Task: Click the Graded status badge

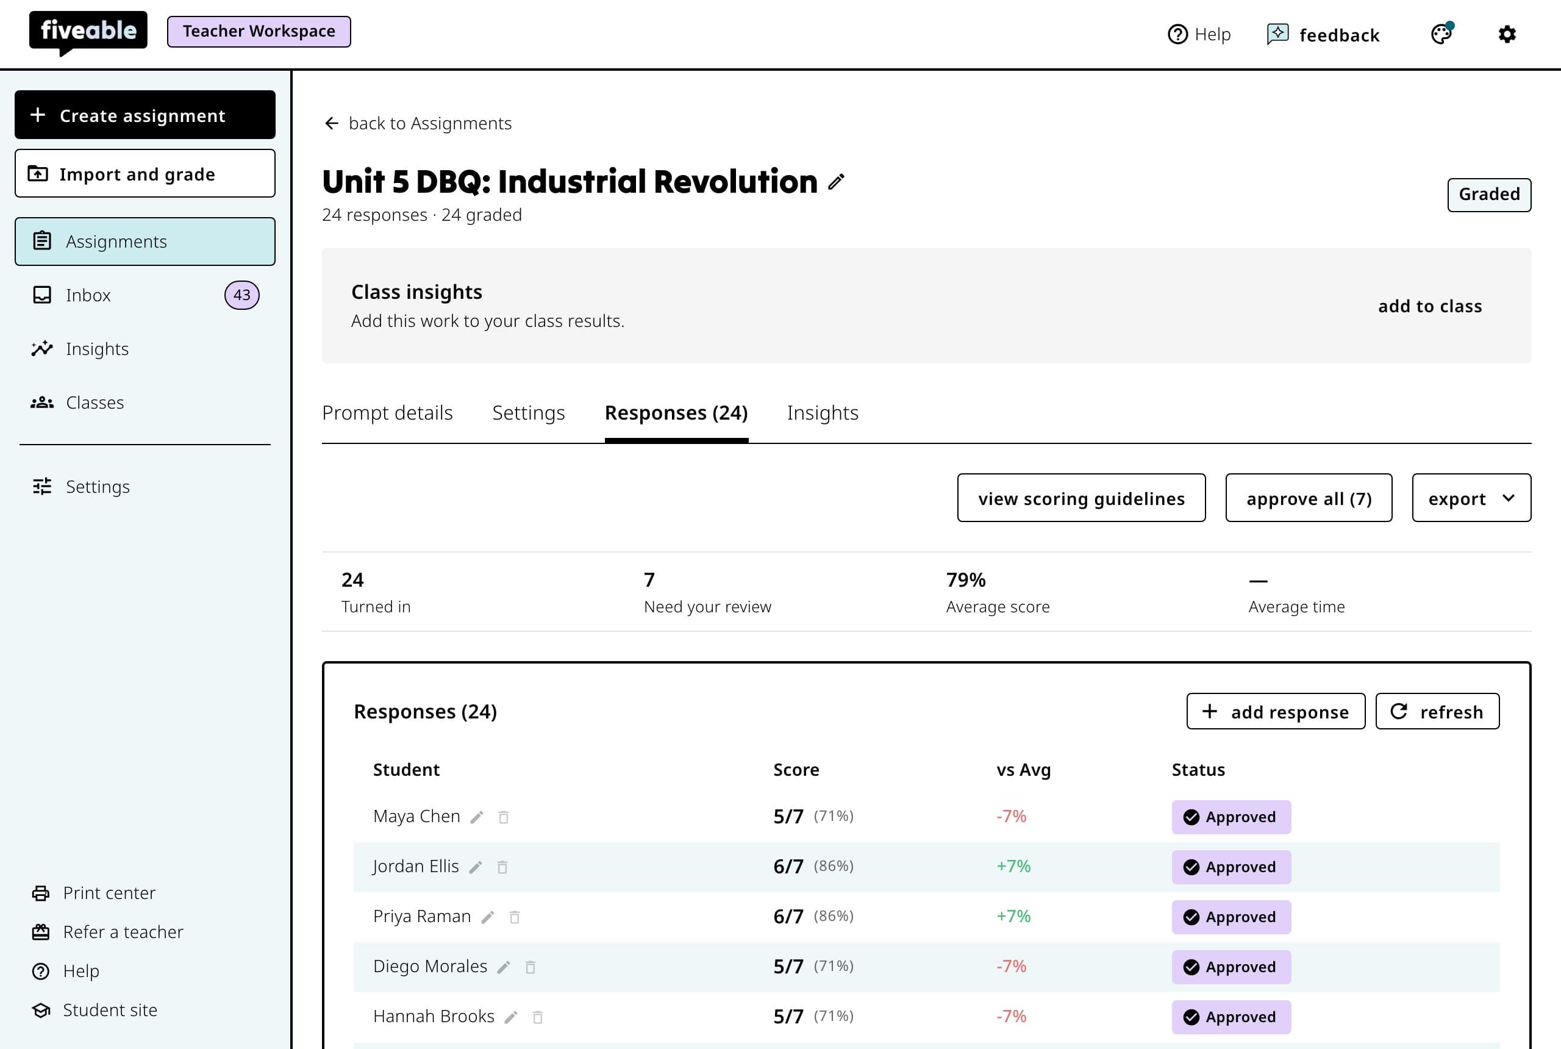Action: point(1490,195)
